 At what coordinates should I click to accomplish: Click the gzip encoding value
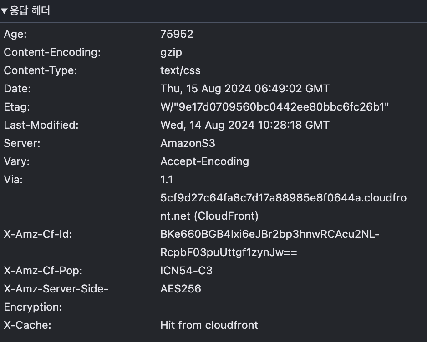(171, 52)
